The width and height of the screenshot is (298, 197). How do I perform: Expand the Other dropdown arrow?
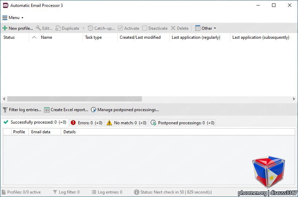click(x=215, y=28)
